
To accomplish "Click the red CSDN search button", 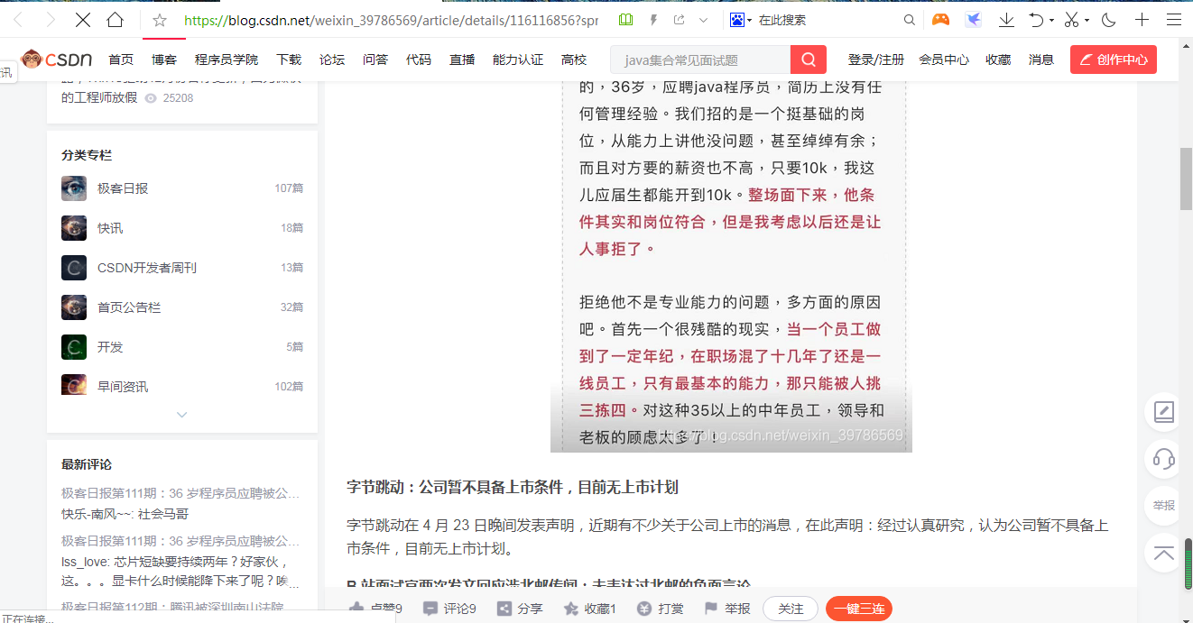I will (x=809, y=60).
